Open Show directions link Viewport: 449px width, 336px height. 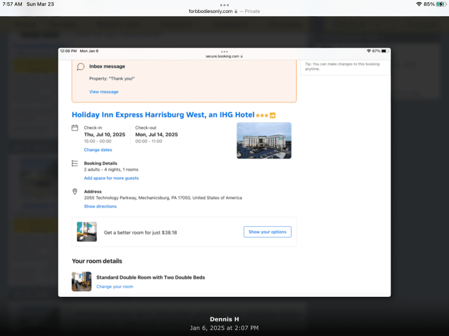tap(100, 207)
